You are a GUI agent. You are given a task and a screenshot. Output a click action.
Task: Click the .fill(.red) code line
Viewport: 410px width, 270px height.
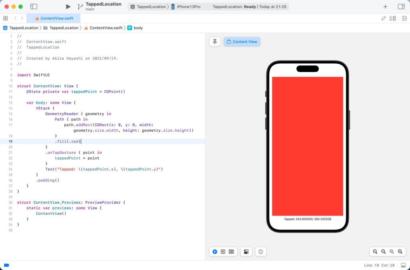pos(68,141)
